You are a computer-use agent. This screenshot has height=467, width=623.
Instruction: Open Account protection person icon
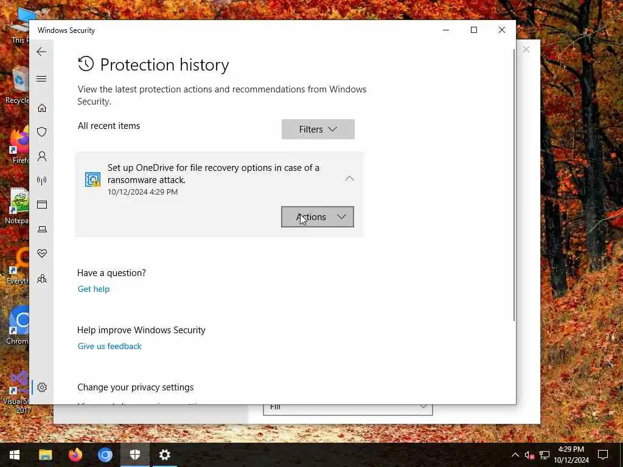tap(42, 156)
